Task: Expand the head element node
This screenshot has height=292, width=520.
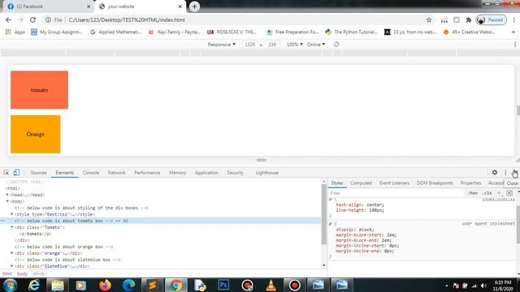Action: coord(7,195)
